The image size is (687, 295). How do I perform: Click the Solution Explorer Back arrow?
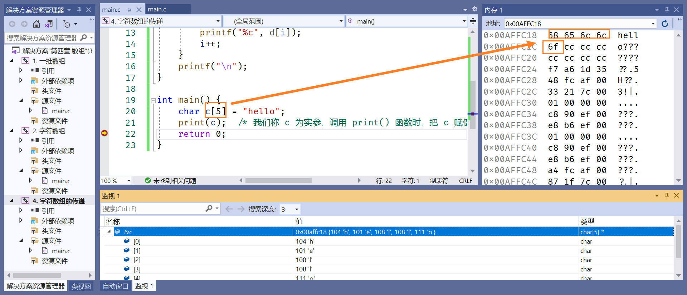pyautogui.click(x=12, y=24)
